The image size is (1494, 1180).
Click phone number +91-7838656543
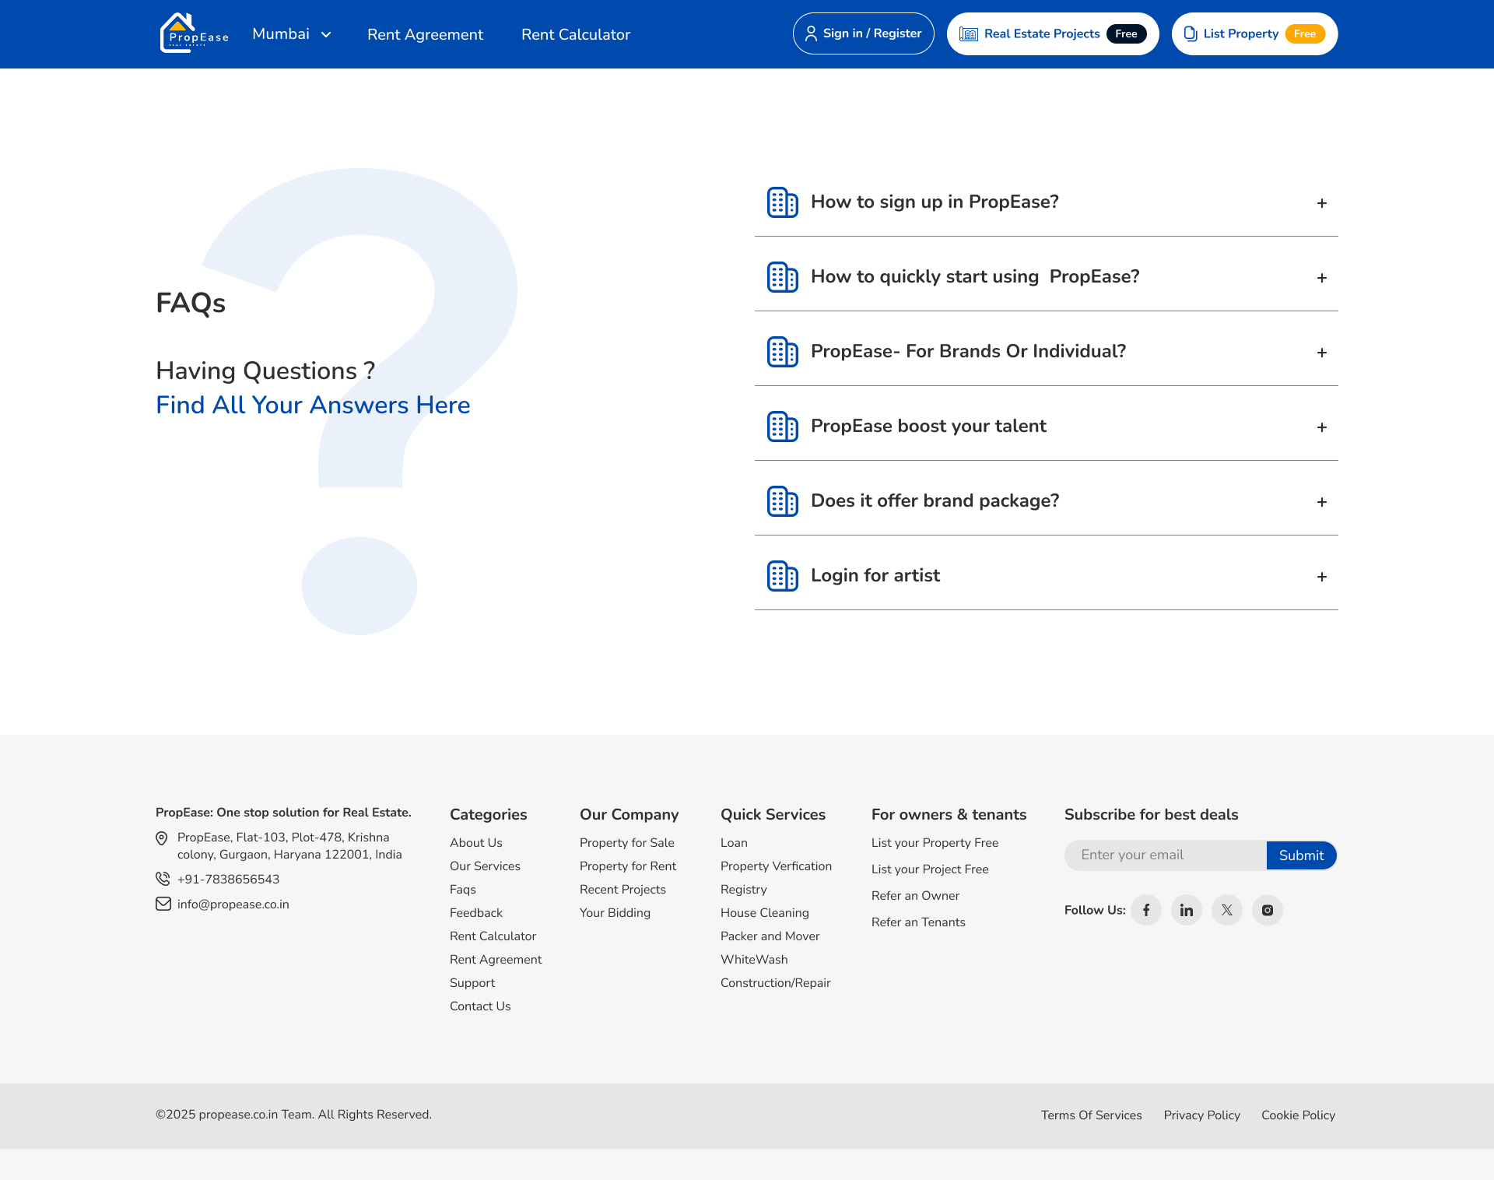pyautogui.click(x=228, y=879)
